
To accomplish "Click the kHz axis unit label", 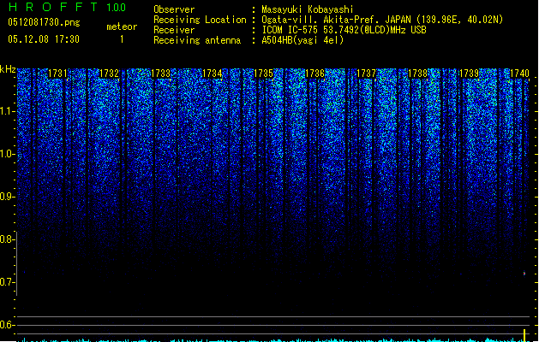I will pyautogui.click(x=8, y=69).
